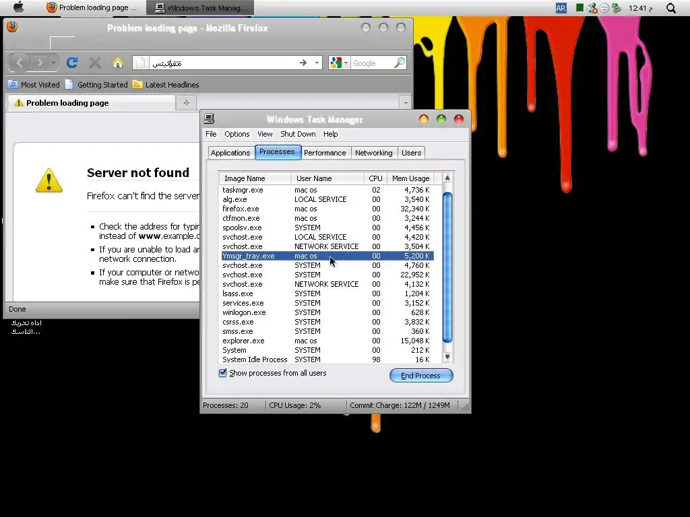Switch to the Performance tab
690x517 pixels.
click(x=325, y=153)
